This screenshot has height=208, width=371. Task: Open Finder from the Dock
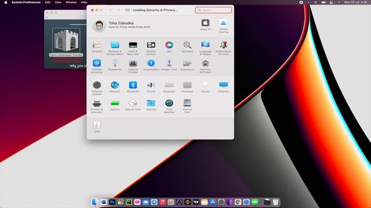pos(95,202)
